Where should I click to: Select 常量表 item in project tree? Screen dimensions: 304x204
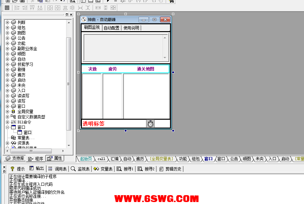tap(25, 138)
